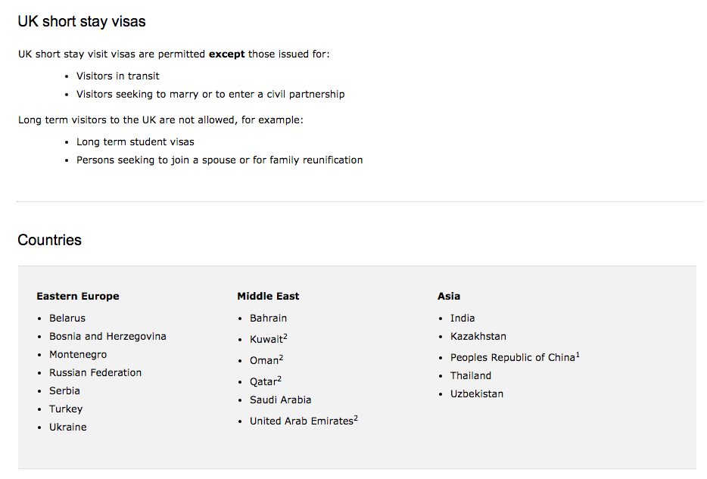Click the footnote superscript beside Oman
The height and width of the screenshot is (479, 707).
point(281,357)
